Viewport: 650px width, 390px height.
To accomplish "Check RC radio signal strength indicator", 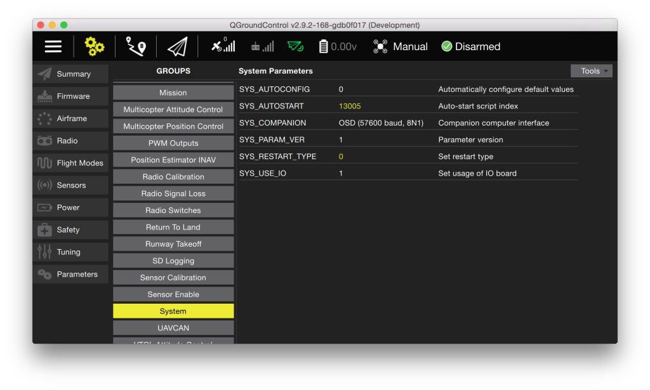I will coord(262,46).
